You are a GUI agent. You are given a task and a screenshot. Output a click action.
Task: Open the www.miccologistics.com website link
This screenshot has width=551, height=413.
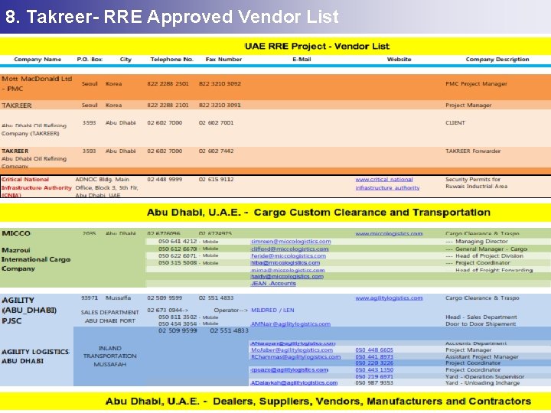(x=389, y=233)
